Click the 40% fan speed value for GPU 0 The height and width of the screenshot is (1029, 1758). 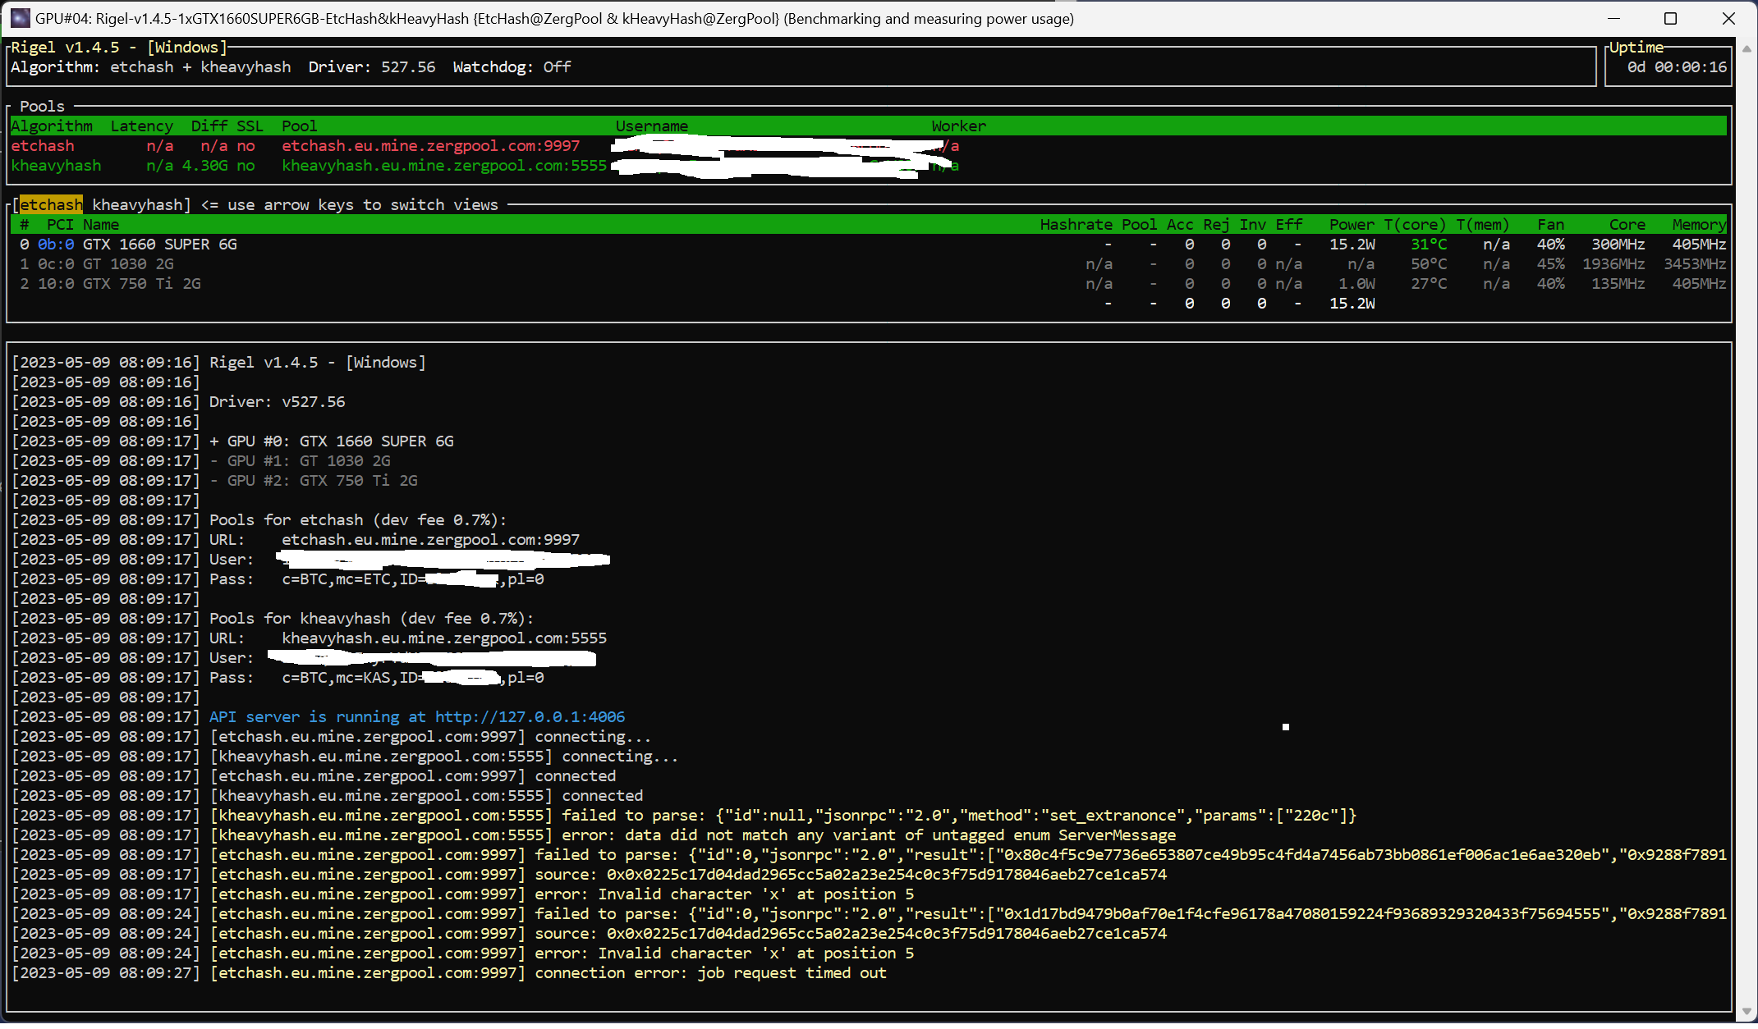pyautogui.click(x=1550, y=244)
